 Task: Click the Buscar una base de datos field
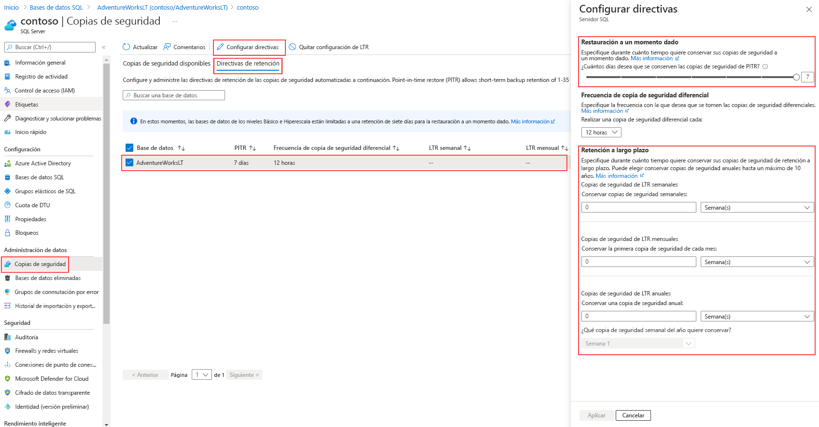tap(174, 95)
